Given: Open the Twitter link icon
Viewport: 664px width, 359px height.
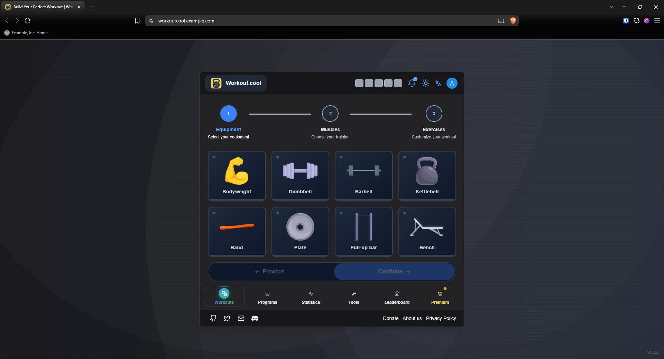Looking at the screenshot, I should (227, 318).
